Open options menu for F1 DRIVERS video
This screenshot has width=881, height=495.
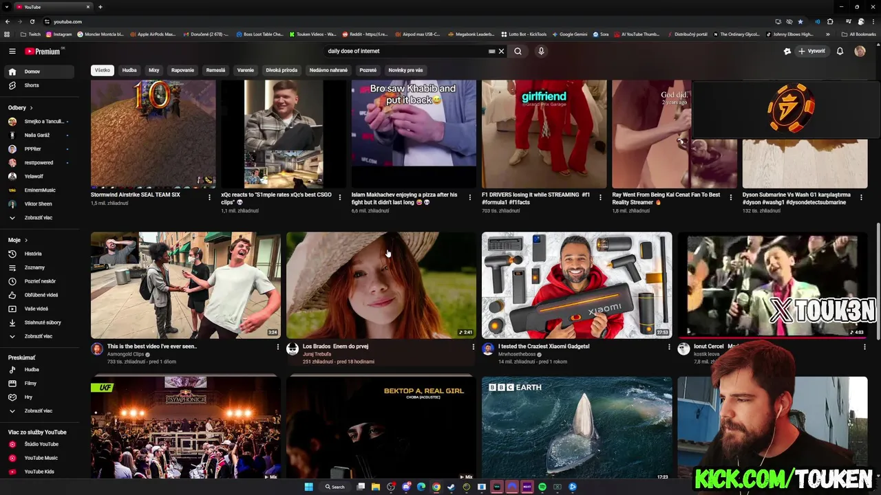pyautogui.click(x=601, y=197)
